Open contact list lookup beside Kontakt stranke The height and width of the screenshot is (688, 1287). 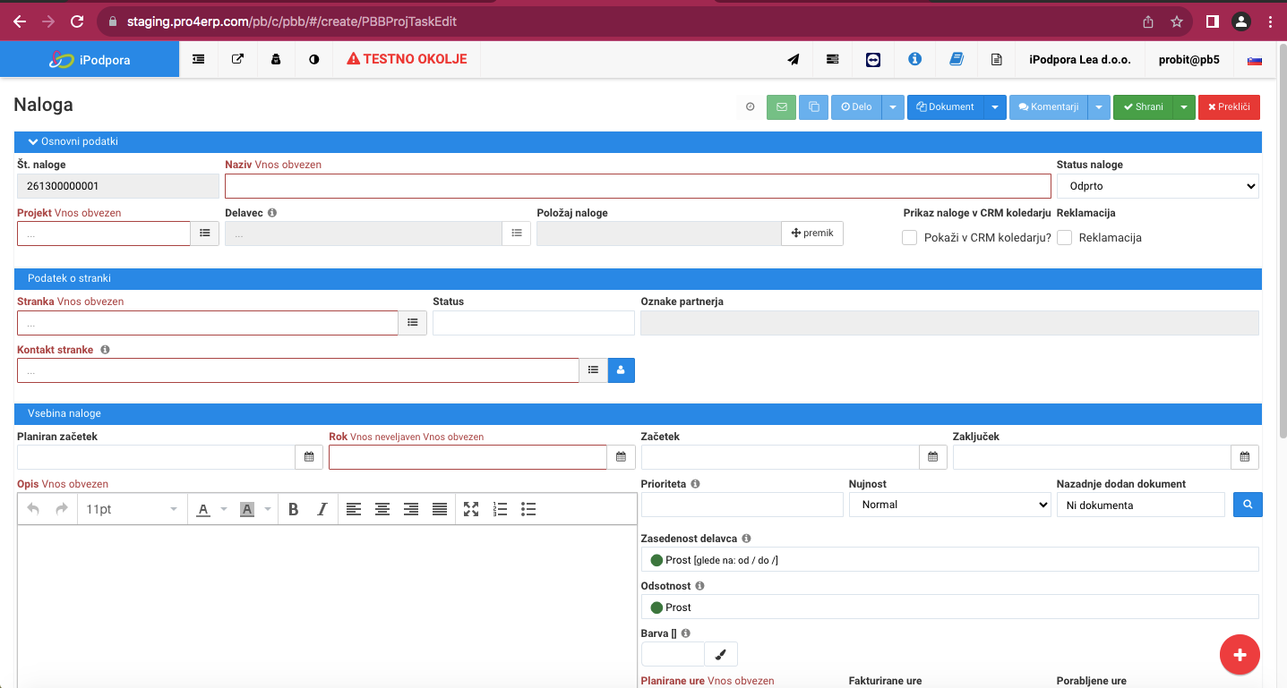tap(593, 369)
